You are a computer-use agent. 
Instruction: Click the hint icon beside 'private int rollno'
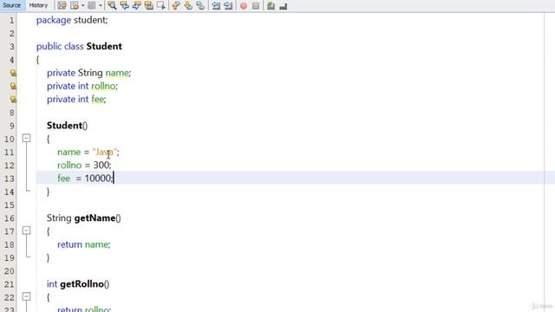pos(13,86)
